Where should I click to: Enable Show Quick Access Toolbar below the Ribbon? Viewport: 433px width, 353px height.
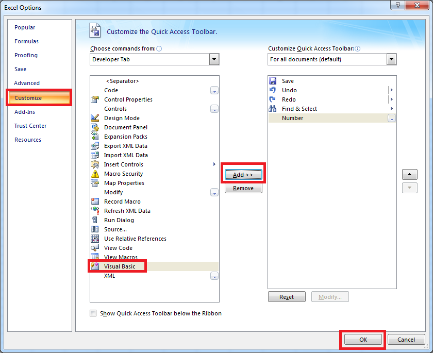(93, 313)
